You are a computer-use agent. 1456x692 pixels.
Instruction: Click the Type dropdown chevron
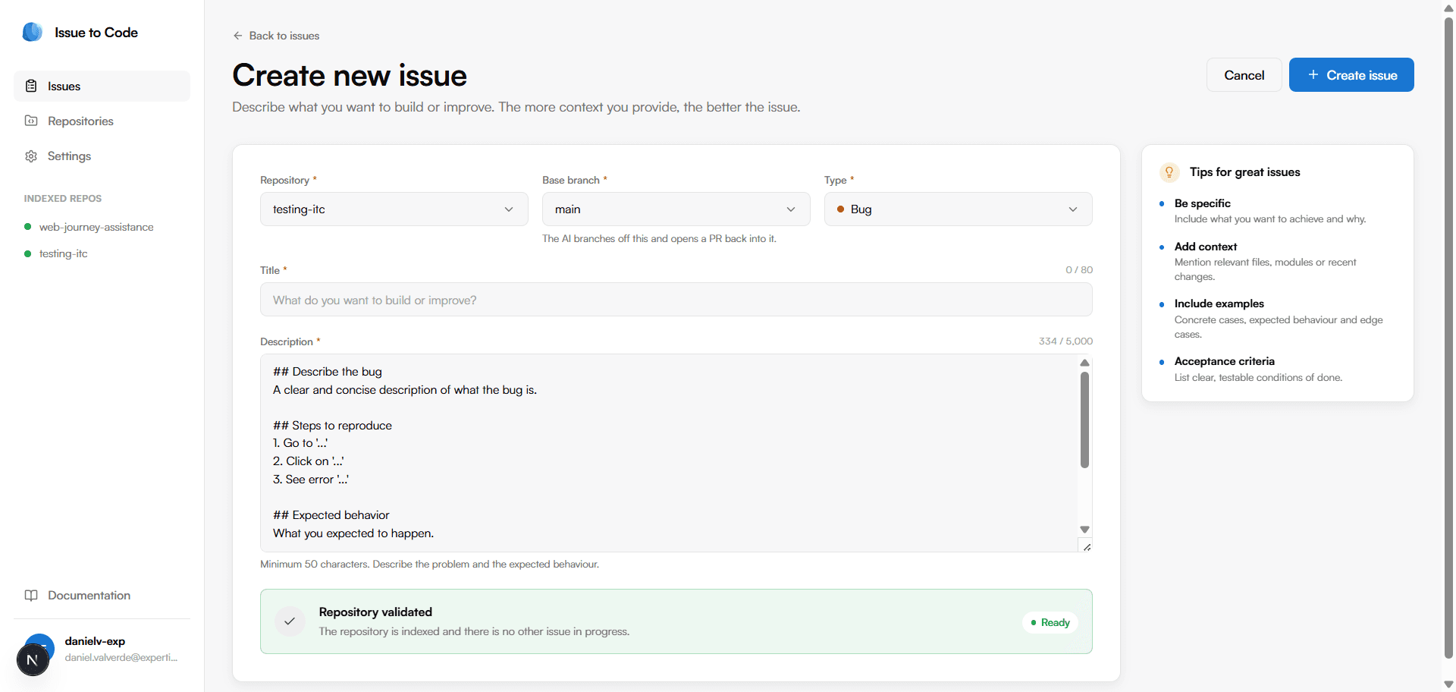1073,209
